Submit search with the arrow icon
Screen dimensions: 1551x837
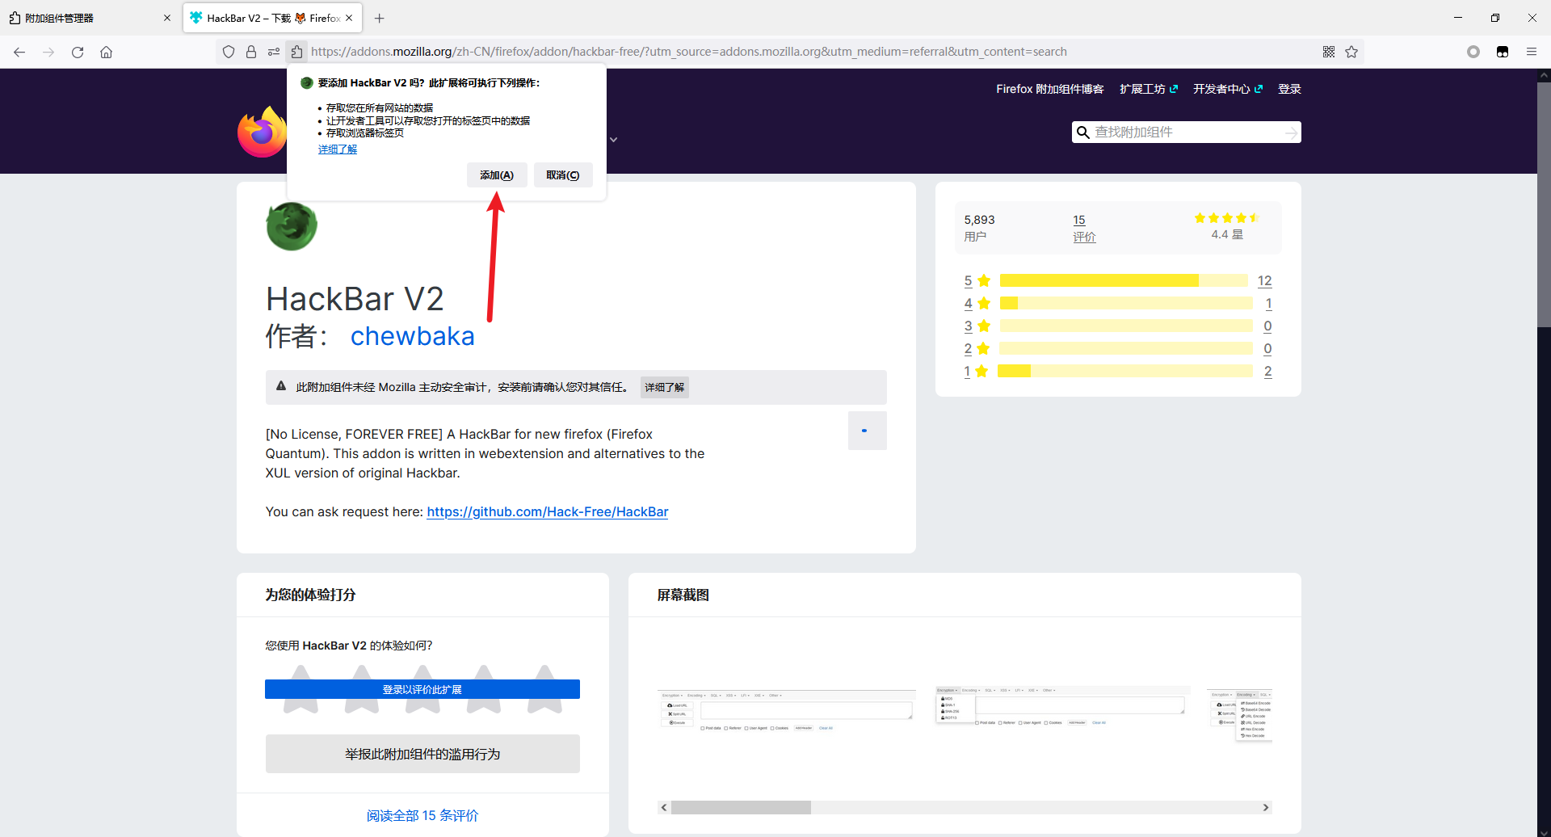point(1291,132)
